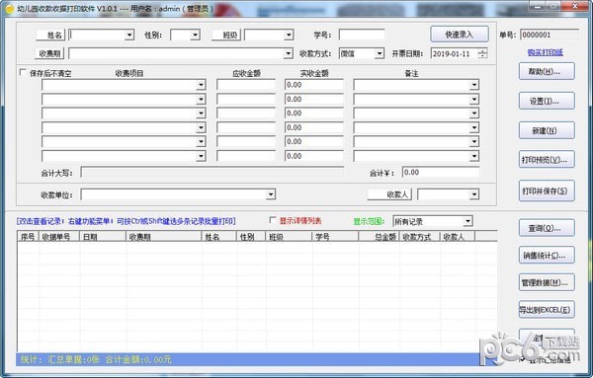Sort by table 姓名 column header
593x378 pixels.
coord(218,237)
